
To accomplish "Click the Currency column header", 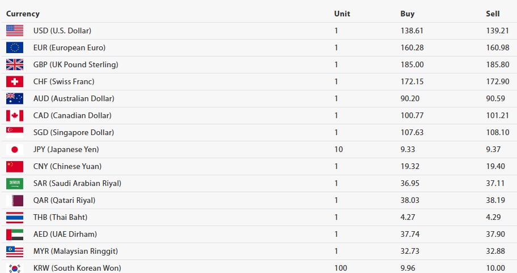I will click(23, 14).
